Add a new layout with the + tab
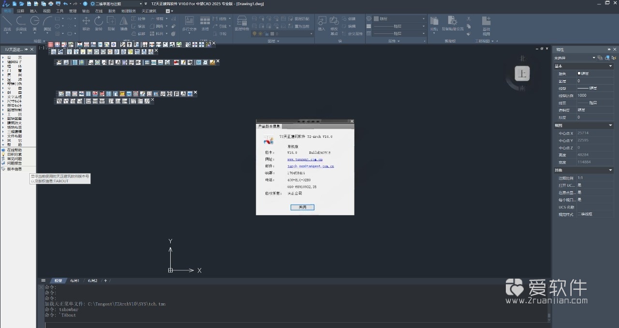This screenshot has width=619, height=328. 105,281
